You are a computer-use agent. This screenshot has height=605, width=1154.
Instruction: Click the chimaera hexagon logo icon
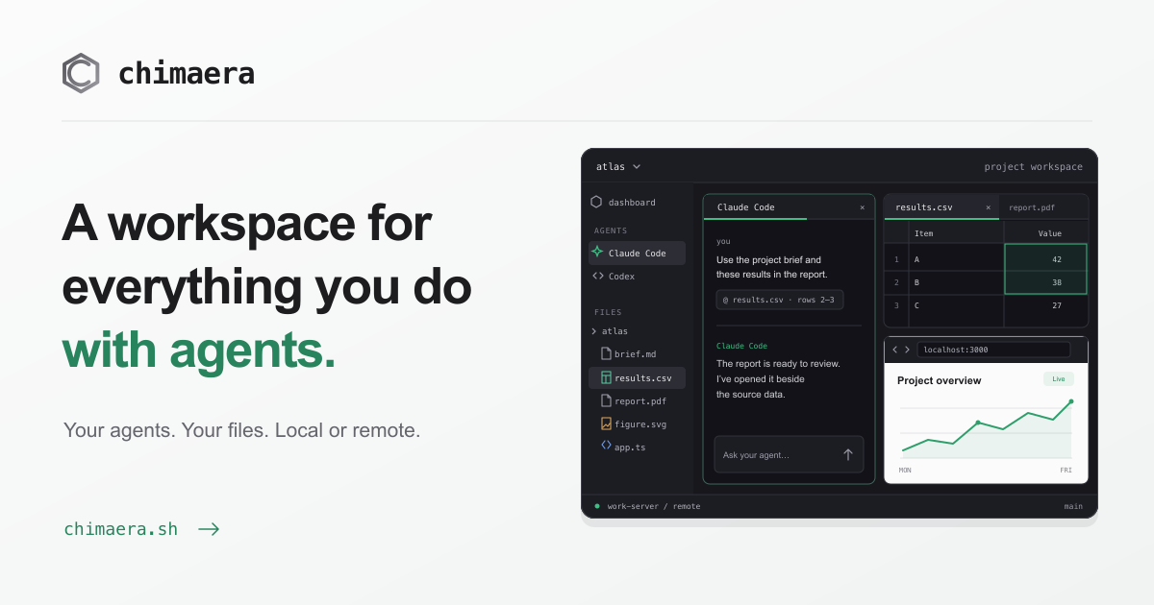click(81, 73)
